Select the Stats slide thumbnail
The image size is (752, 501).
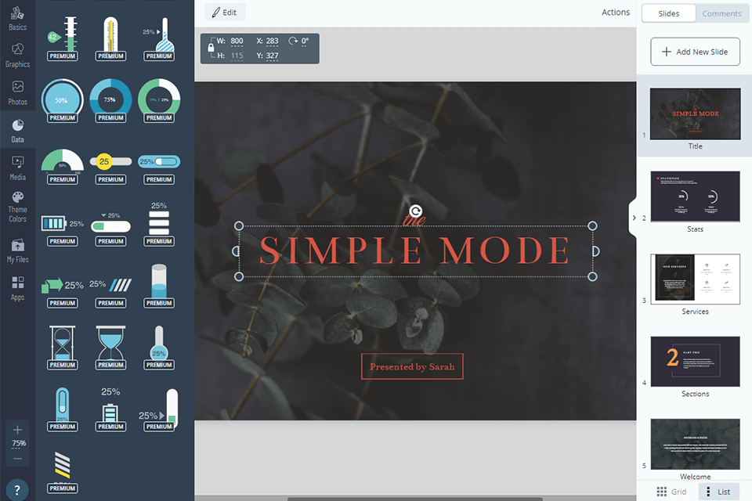pos(695,196)
